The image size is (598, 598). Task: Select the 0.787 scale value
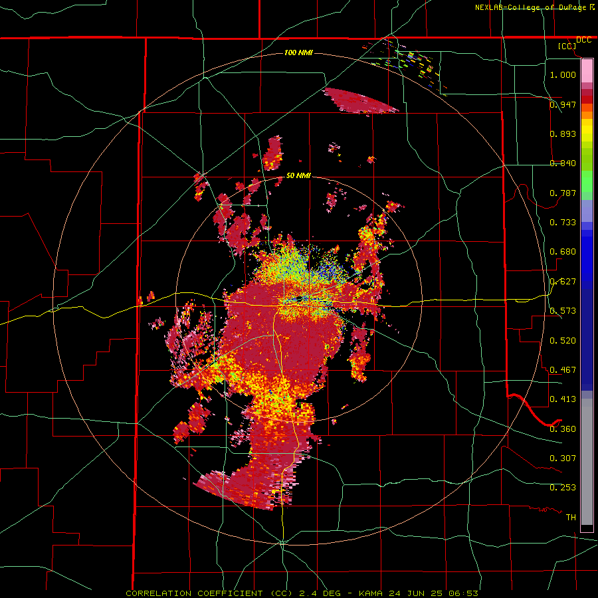tap(563, 193)
